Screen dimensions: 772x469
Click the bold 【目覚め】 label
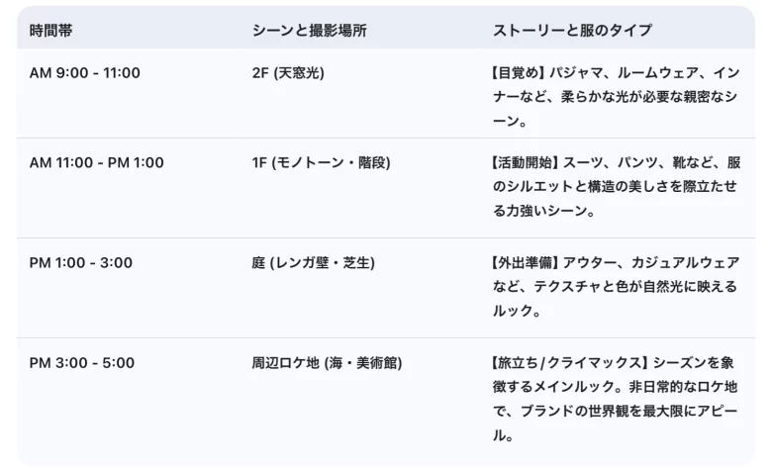click(x=519, y=73)
